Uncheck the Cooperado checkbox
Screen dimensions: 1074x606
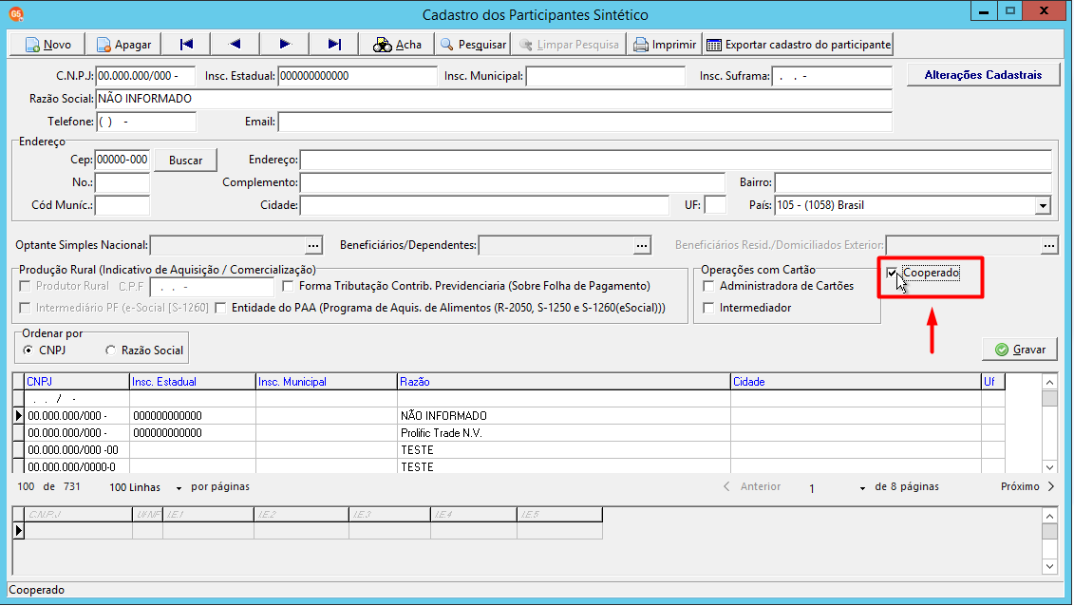pos(892,274)
